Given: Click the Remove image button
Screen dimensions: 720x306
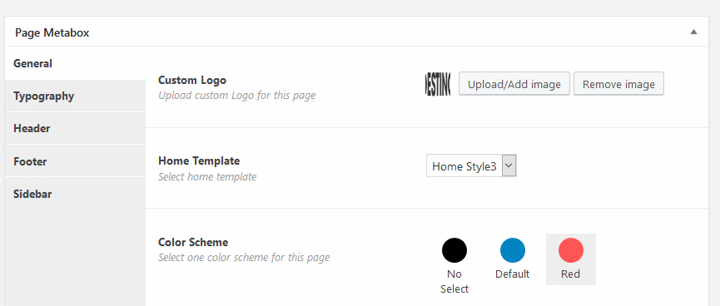Looking at the screenshot, I should [x=618, y=84].
